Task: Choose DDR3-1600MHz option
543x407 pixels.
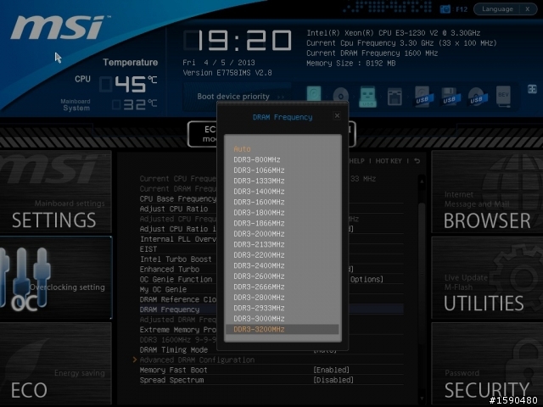Action: pyautogui.click(x=259, y=202)
